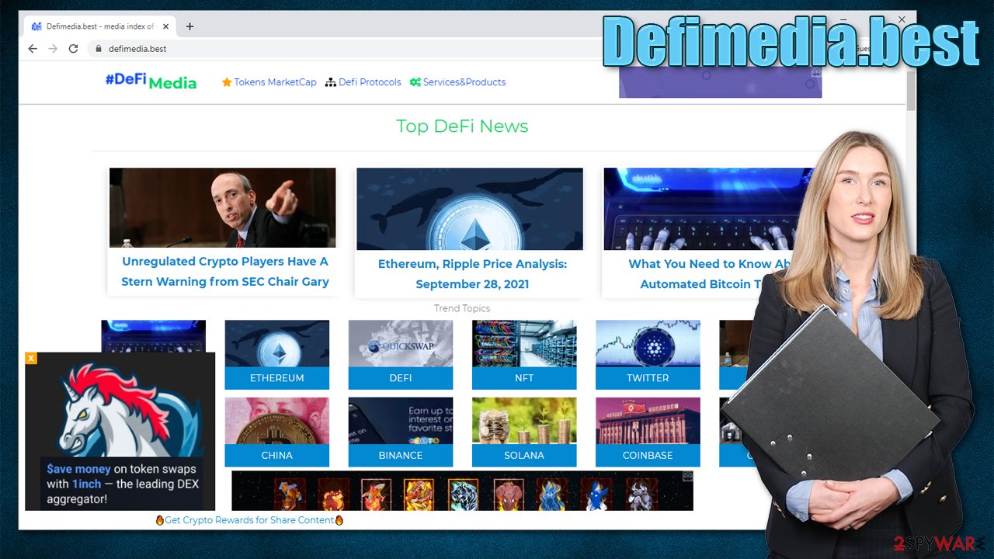
Task: Open the Services&Products menu link
Action: [x=464, y=82]
